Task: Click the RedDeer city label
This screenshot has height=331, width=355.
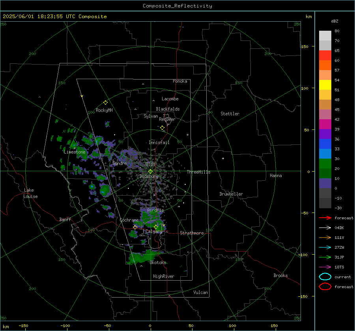Action: [x=167, y=119]
